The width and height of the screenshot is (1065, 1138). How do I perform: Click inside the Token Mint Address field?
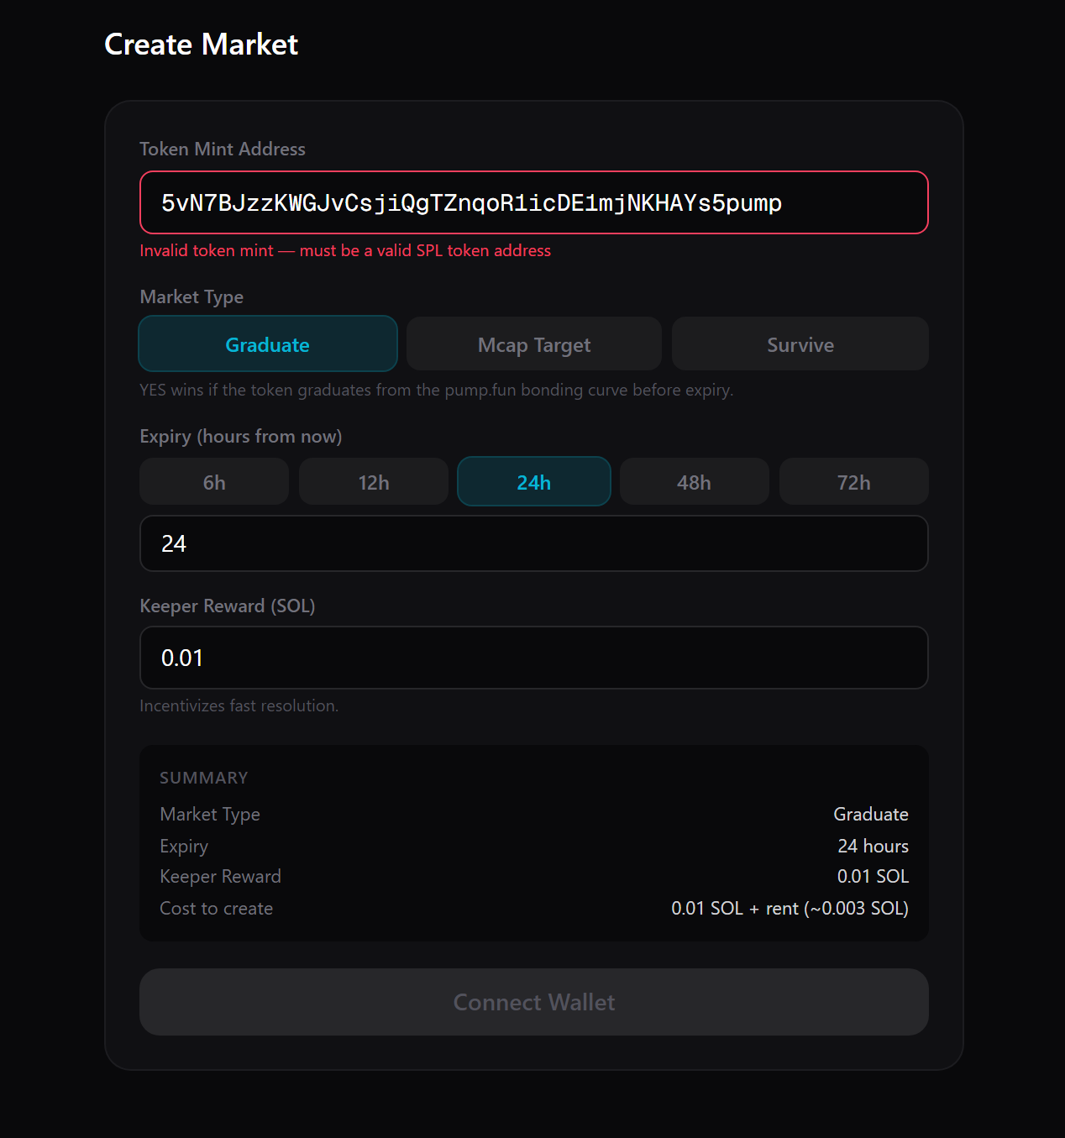[533, 202]
